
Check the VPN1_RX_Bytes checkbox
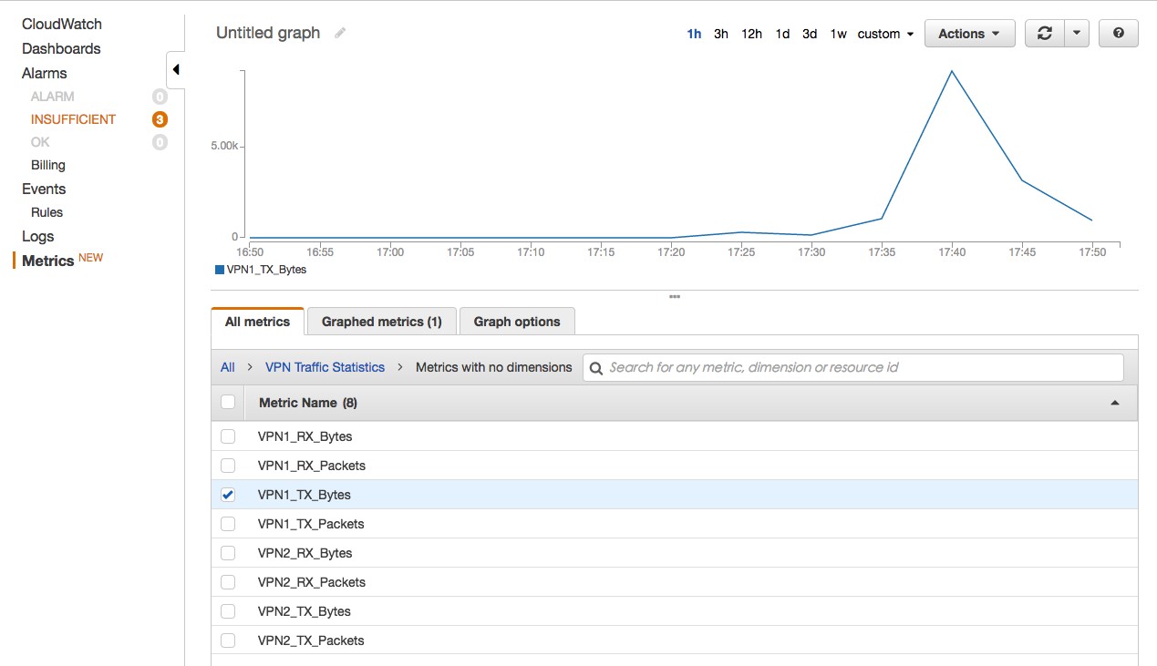(228, 436)
